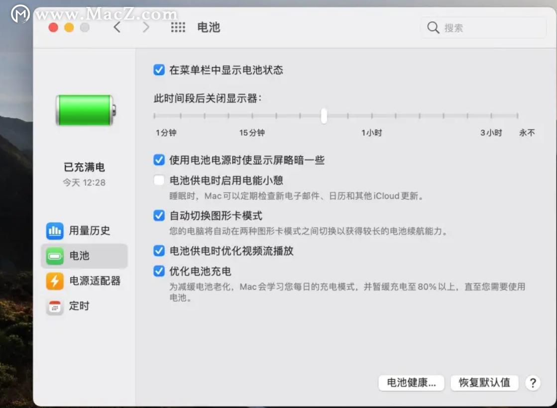Viewport: 557px width, 408px height.
Task: Open help via the question mark icon
Action: (533, 383)
